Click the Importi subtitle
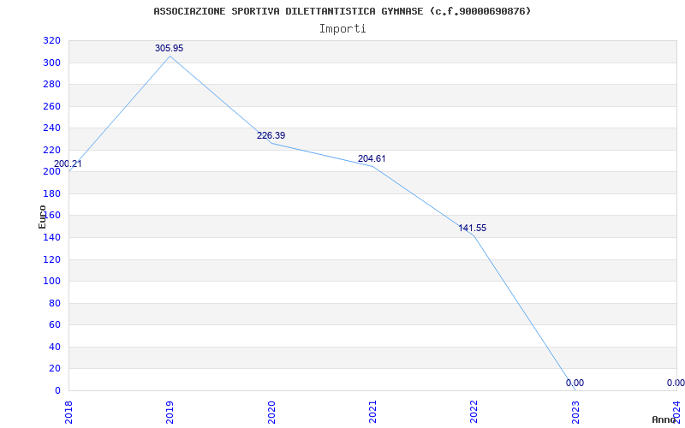Viewport: 685px width, 428px height. coord(342,29)
